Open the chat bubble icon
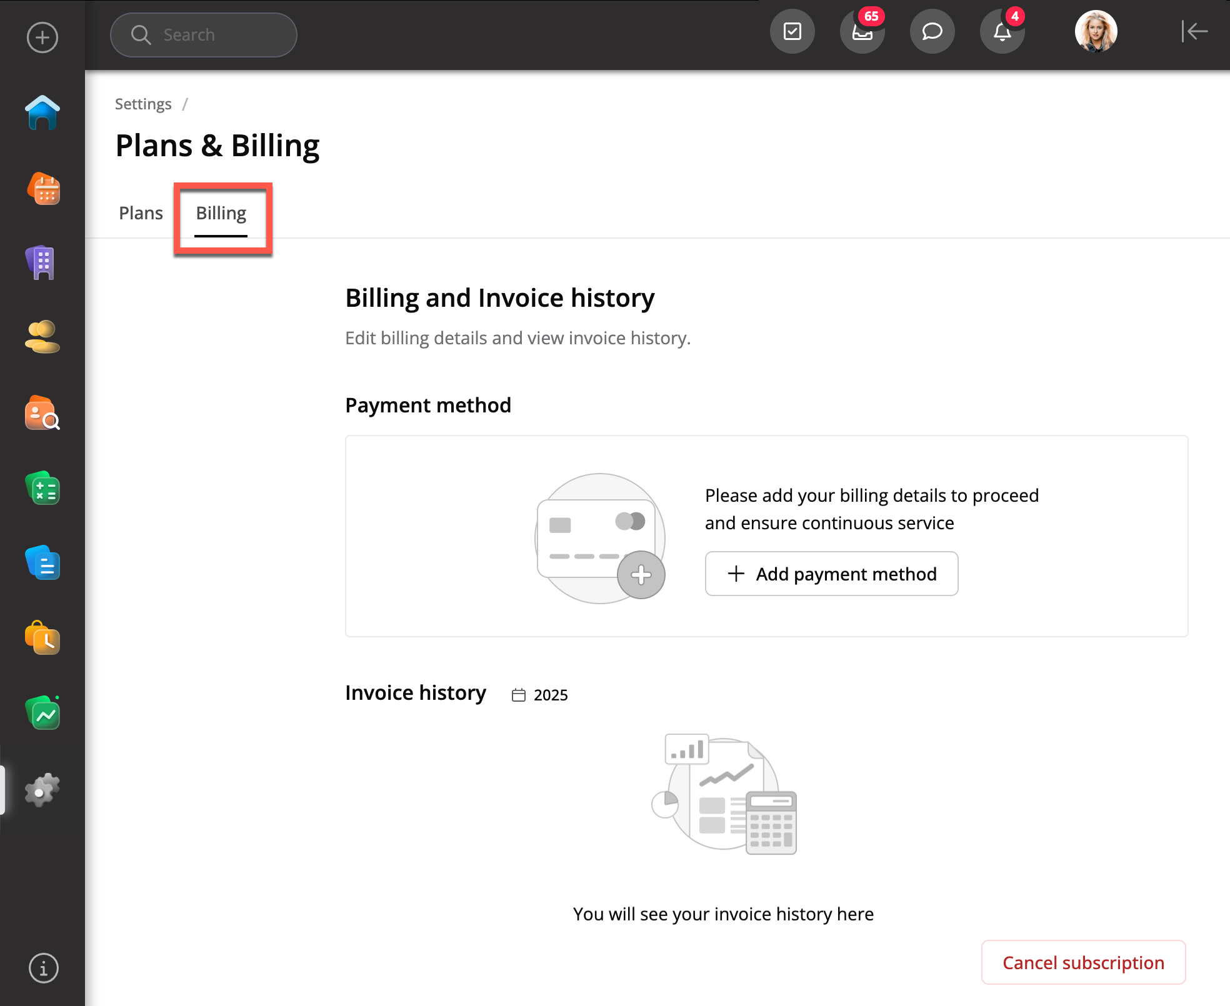1230x1006 pixels. point(932,32)
